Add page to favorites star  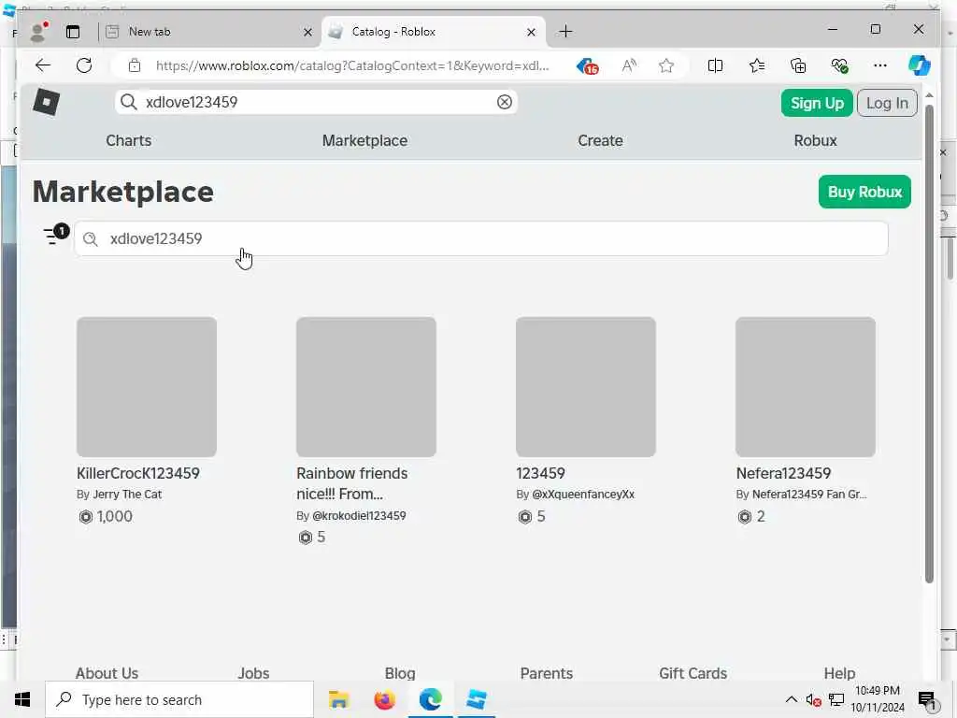(666, 65)
